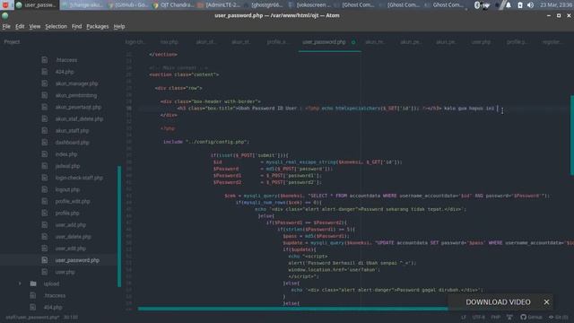The height and width of the screenshot is (323, 574).
Task: Switch to the vokoscreen taskbar window
Action: tap(309, 5)
